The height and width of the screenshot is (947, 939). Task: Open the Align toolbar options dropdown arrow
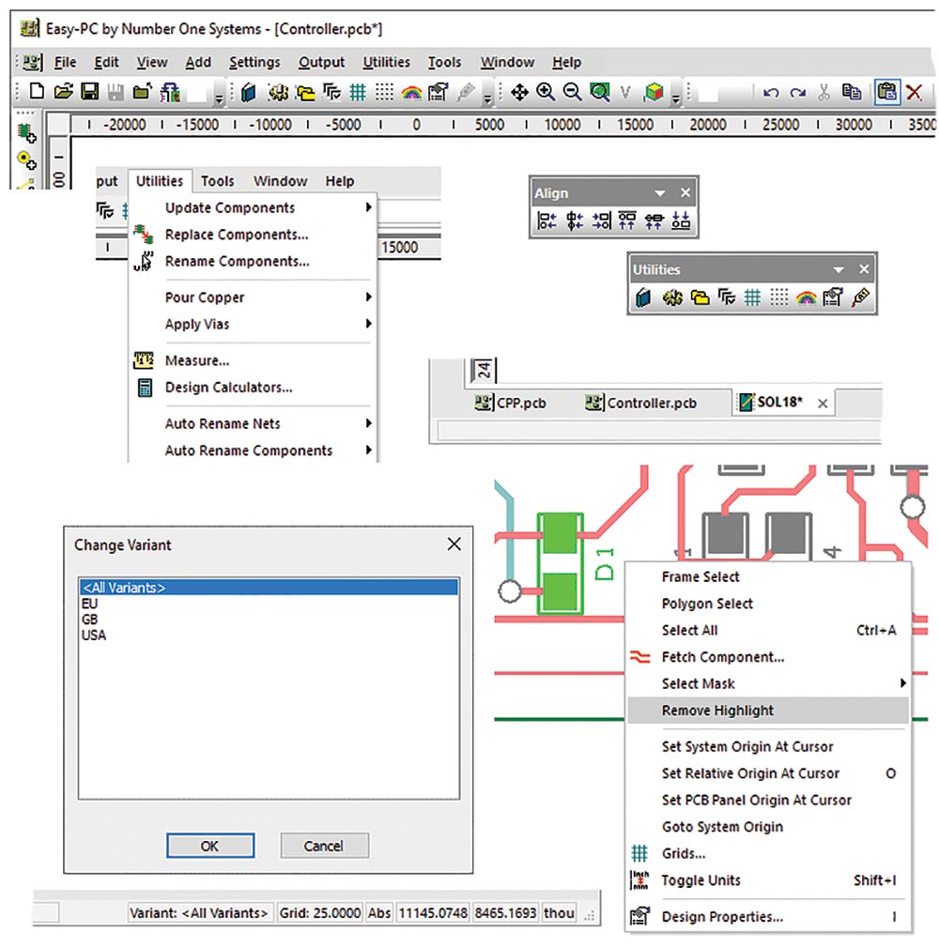tap(660, 193)
